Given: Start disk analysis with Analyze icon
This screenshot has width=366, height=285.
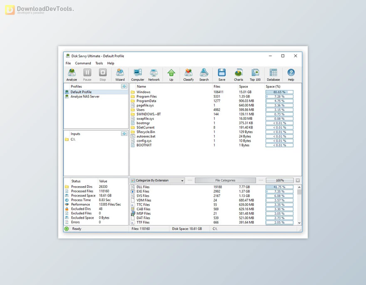Looking at the screenshot, I should (72, 75).
